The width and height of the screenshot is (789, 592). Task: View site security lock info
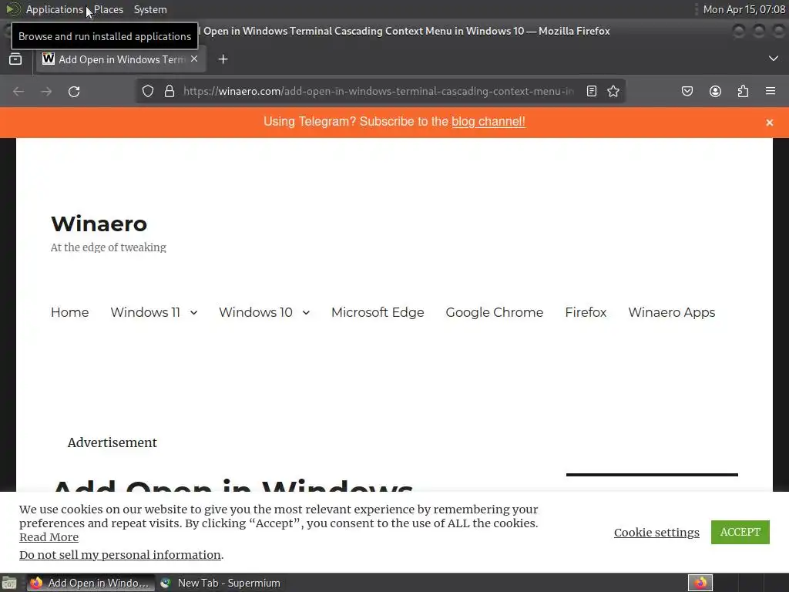pos(170,91)
